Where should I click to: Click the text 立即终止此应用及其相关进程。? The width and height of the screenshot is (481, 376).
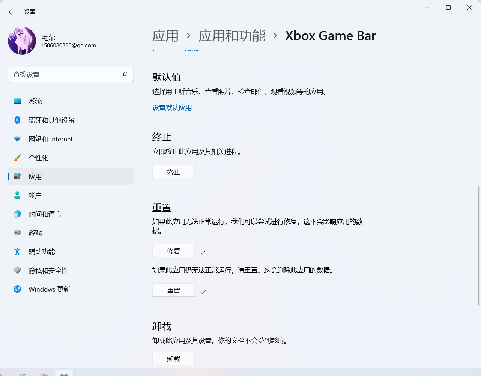198,151
